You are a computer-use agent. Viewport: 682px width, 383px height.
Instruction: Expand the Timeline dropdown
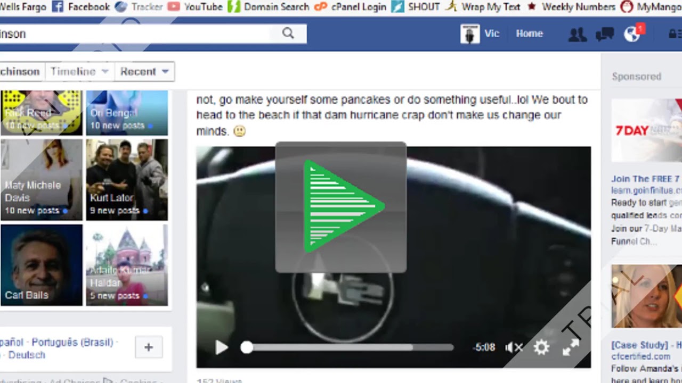pyautogui.click(x=79, y=71)
